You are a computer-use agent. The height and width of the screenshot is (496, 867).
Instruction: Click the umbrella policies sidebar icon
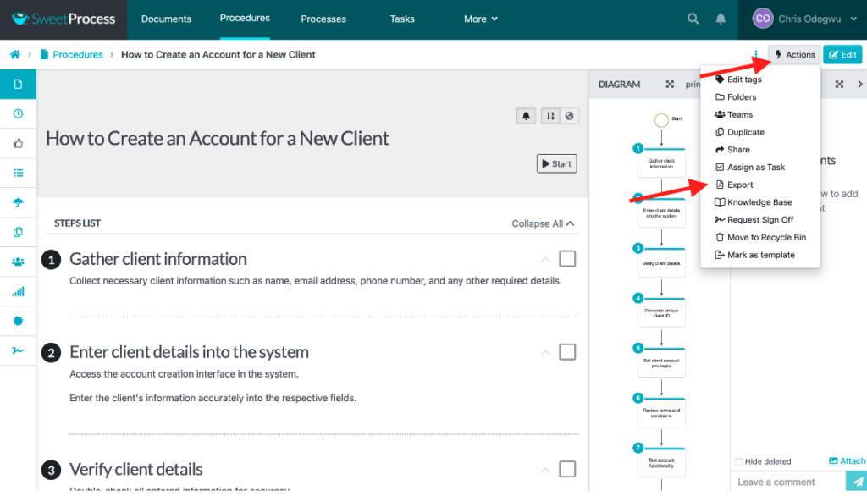(x=19, y=202)
